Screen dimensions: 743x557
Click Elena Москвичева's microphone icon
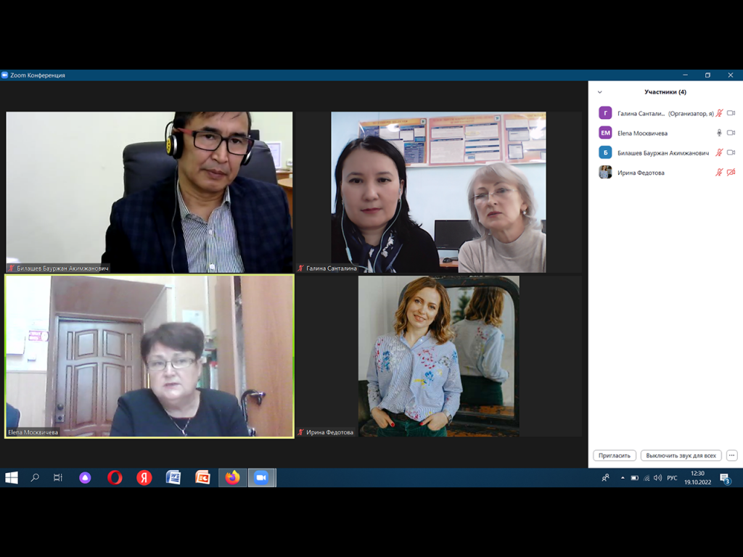point(719,133)
